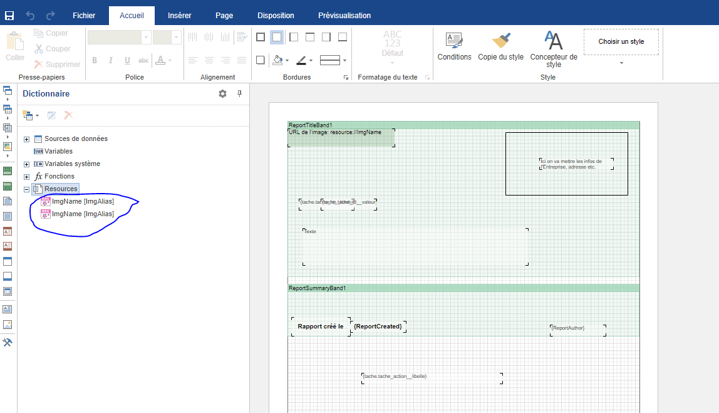Toggle the top border
Screen dimensions: 719x413
(310, 37)
